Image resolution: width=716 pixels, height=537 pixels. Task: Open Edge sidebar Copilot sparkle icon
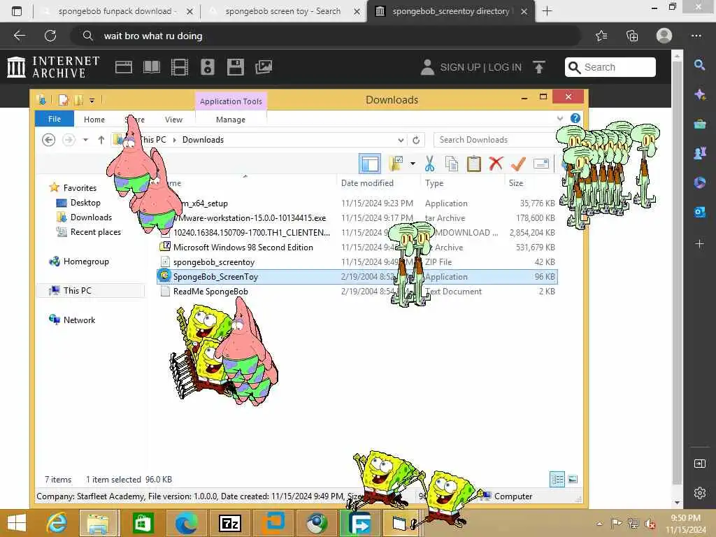pyautogui.click(x=699, y=94)
